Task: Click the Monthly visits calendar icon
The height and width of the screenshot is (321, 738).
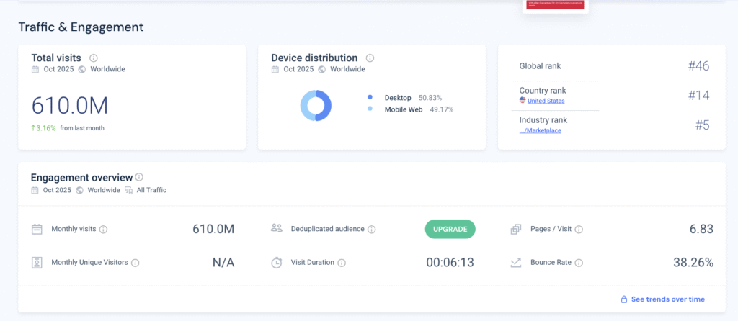Action: pos(37,230)
